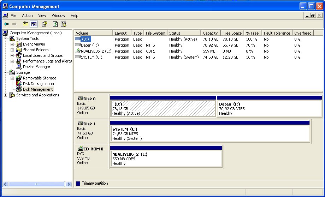Expand the Services and Applications node
Screen dimensions: 325x197
point(6,95)
